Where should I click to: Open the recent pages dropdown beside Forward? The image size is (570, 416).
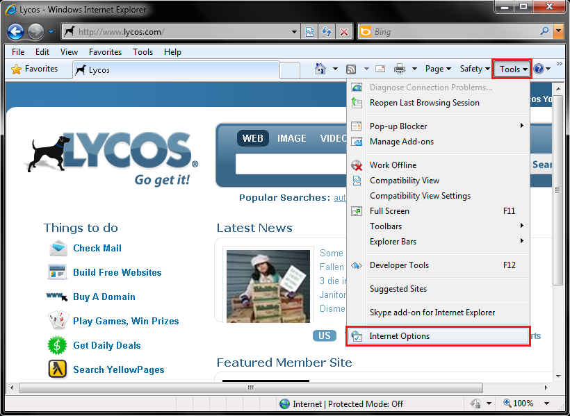tap(51, 32)
